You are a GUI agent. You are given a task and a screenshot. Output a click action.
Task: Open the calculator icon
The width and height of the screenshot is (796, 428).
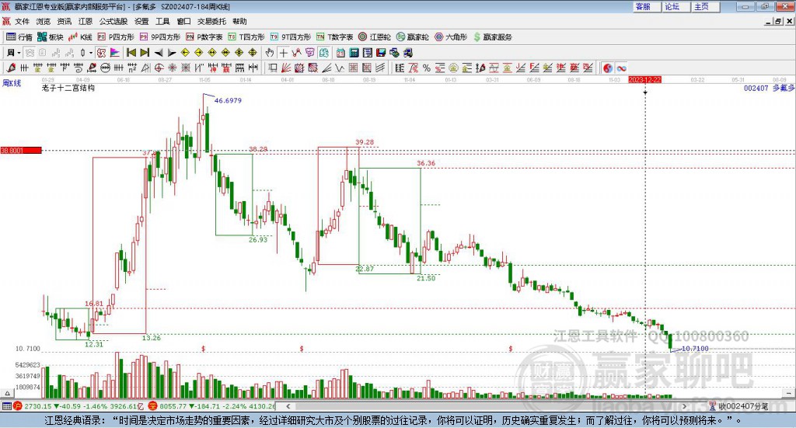(354, 53)
